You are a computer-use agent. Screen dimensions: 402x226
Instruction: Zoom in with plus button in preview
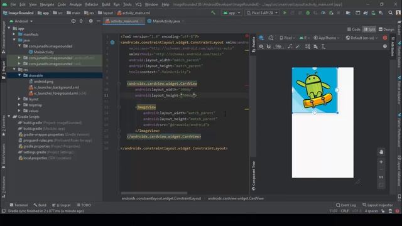click(381, 162)
